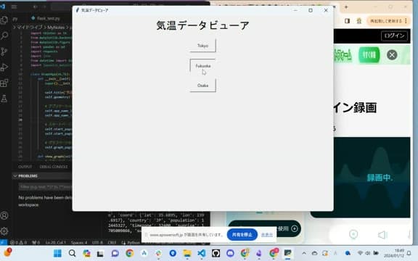Image resolution: width=418 pixels, height=261 pixels.
Task: Click the network Wi-Fi tray icon
Action: 360,253
